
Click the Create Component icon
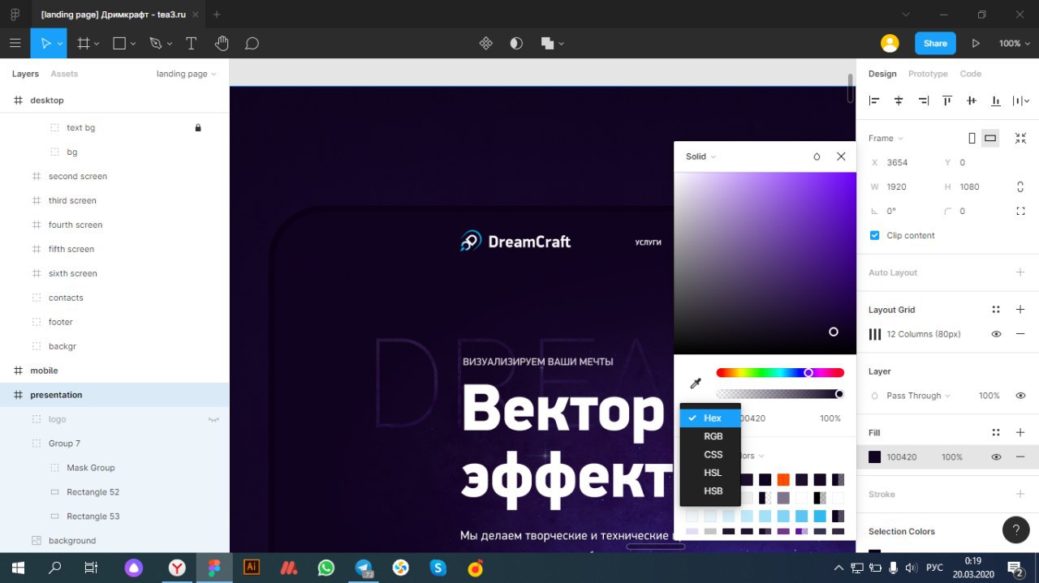(486, 43)
